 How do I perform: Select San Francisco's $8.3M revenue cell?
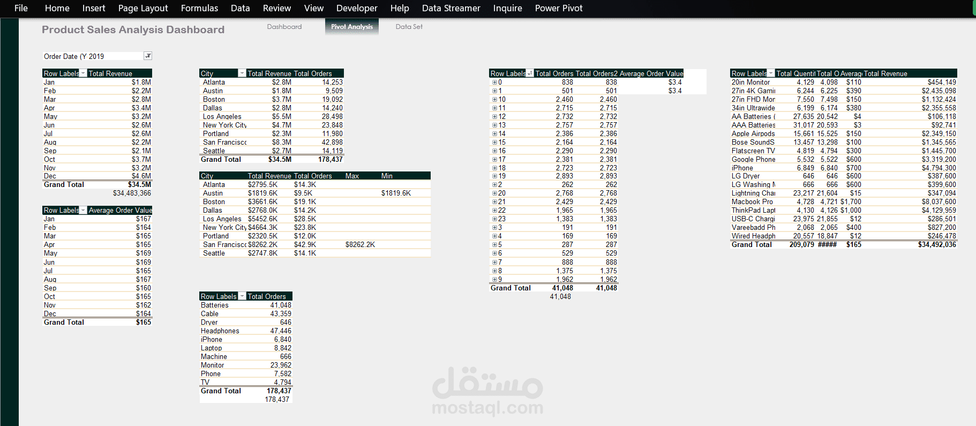(x=282, y=143)
